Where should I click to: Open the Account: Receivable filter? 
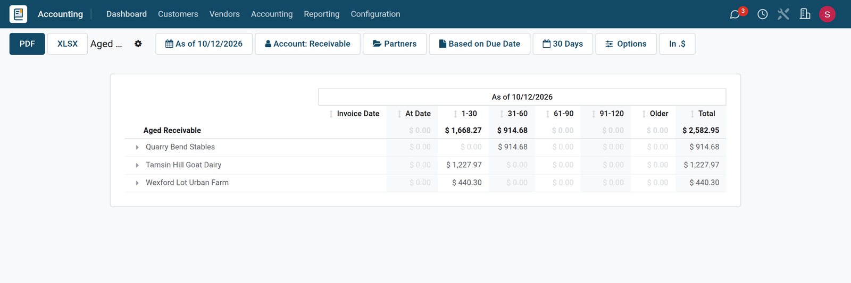pyautogui.click(x=307, y=44)
